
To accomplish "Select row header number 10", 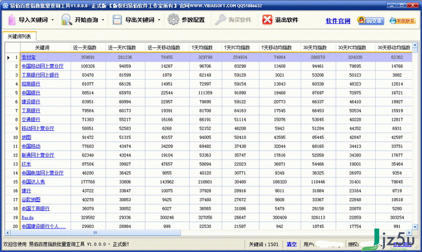I will coord(13,137).
